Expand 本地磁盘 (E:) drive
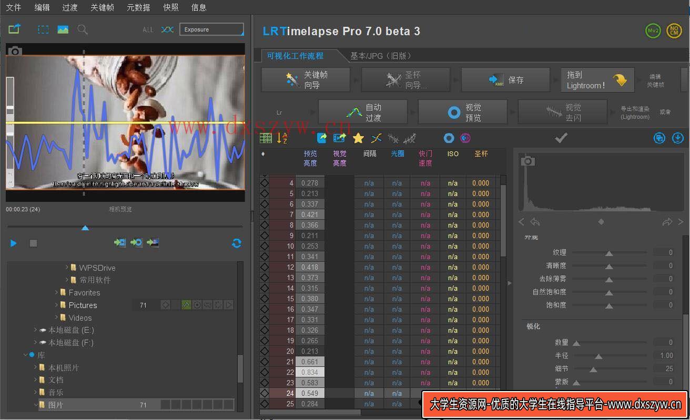The image size is (690, 420). [x=35, y=330]
